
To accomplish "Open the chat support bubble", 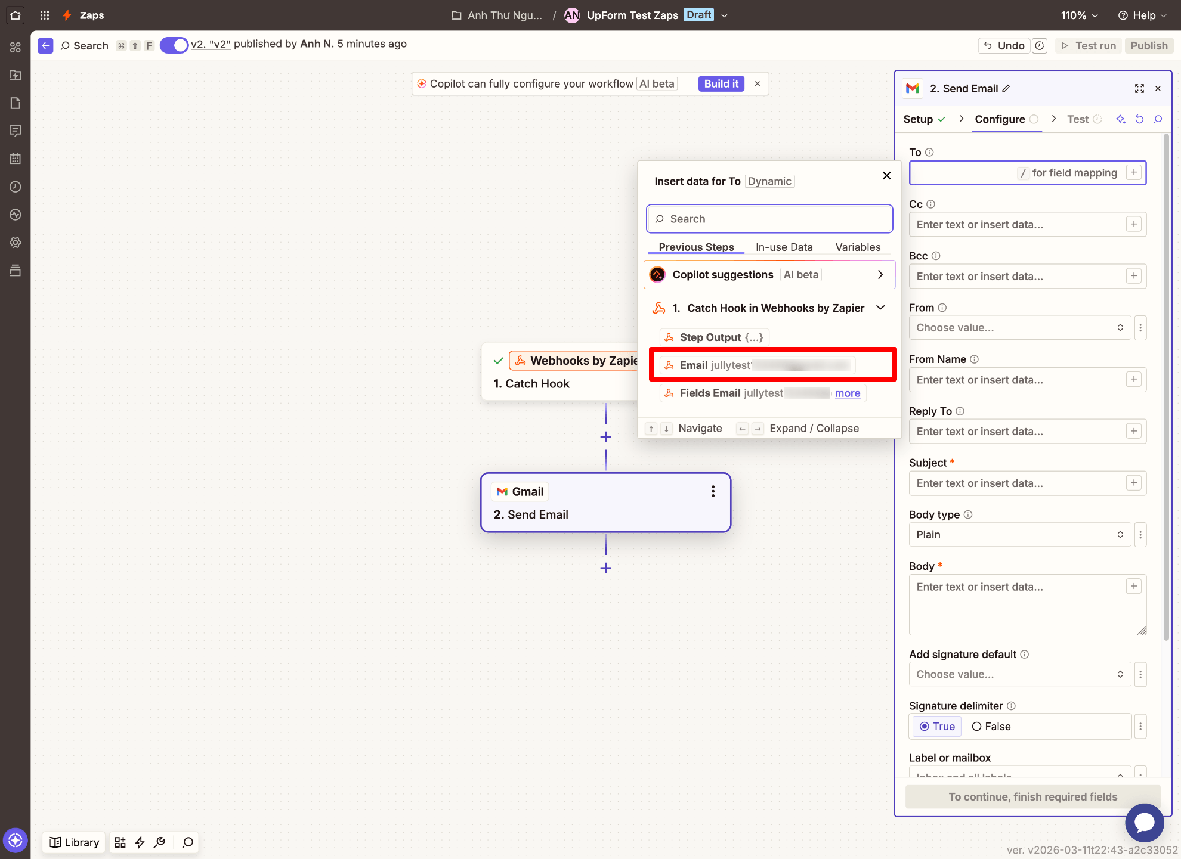I will point(1144,823).
